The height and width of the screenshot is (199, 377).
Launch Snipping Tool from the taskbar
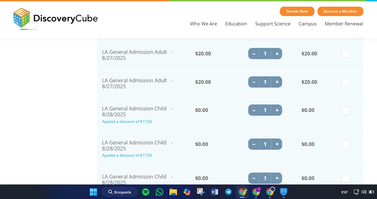[x=201, y=192]
